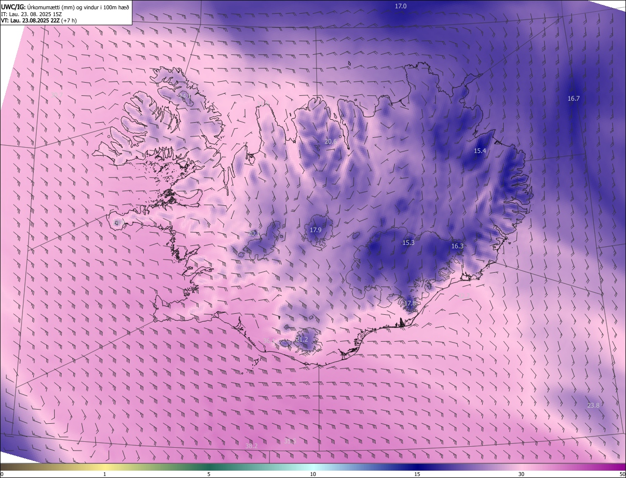626x478 pixels.
Task: Click the 30.7 value label
Action: [x=56, y=94]
